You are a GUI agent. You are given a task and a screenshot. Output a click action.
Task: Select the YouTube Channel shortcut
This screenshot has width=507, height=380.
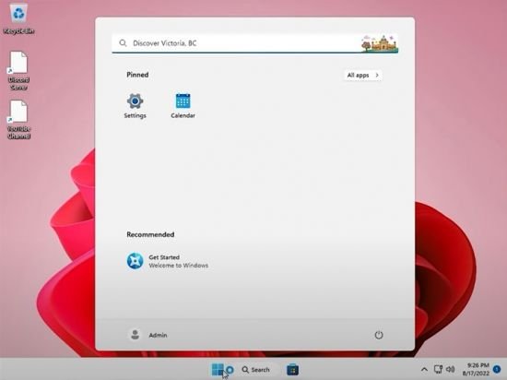tap(18, 120)
